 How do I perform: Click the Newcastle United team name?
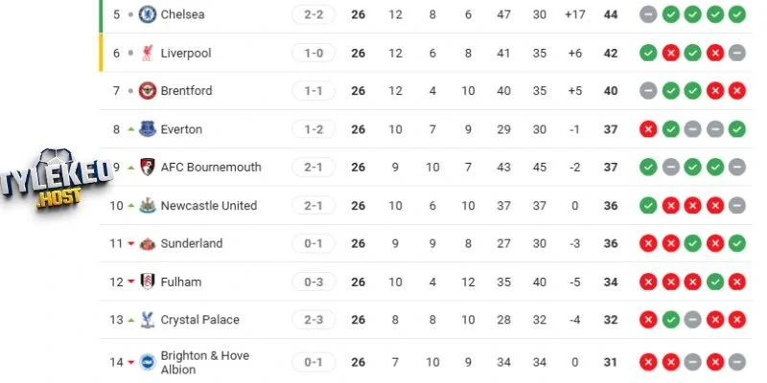(x=209, y=206)
